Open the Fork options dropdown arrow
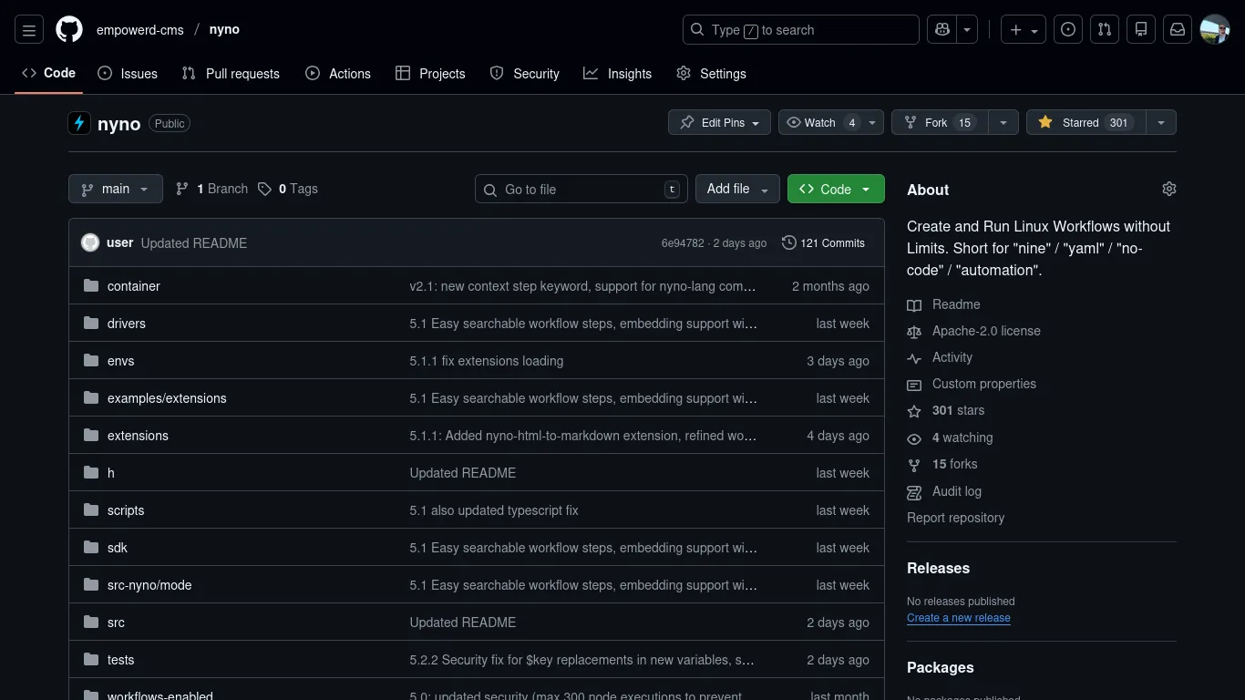The image size is (1245, 700). [1003, 122]
